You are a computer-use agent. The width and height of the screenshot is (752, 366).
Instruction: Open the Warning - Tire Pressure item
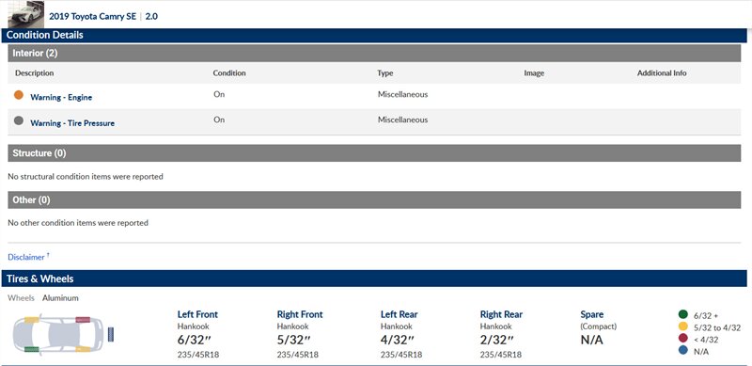tap(72, 123)
